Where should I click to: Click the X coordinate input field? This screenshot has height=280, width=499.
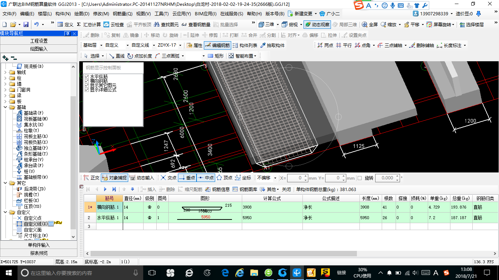pos(297,178)
